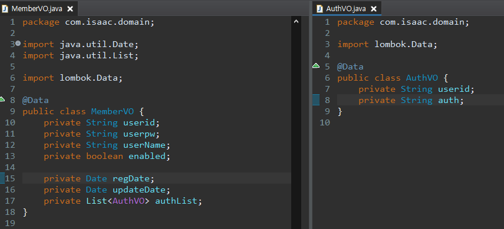
Task: Click the 'authList' field name
Action: coord(176,201)
